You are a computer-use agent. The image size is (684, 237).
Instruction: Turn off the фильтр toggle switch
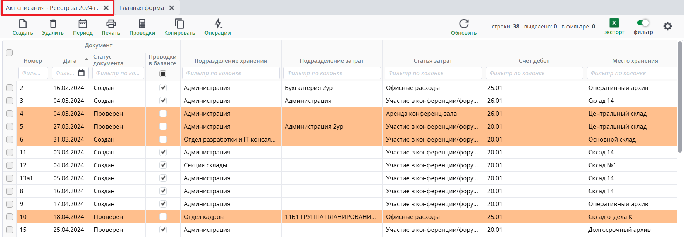(x=643, y=23)
